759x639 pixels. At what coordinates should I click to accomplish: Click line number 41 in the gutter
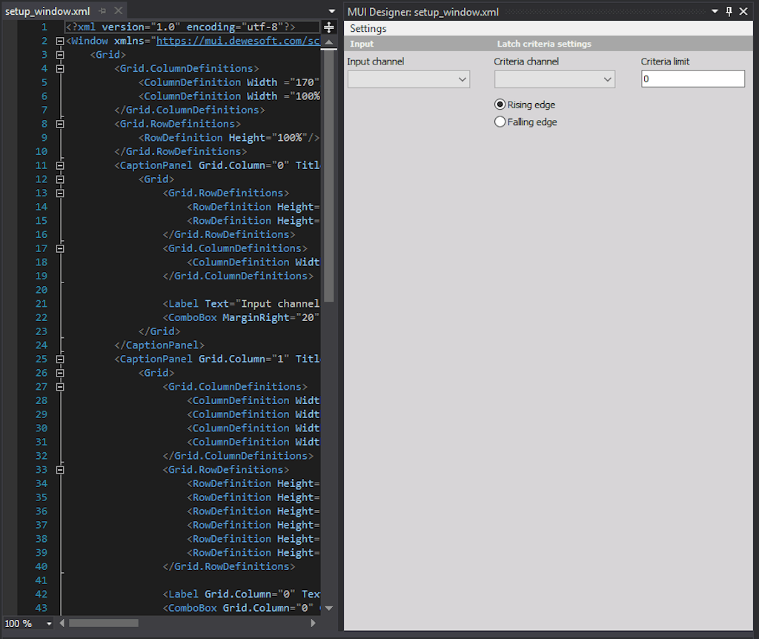42,580
